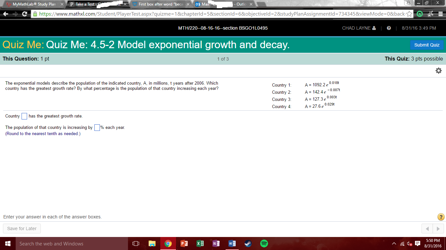The height and width of the screenshot is (250, 446).
Task: Open the CHAD LAYNE user account menu
Action: point(358,28)
